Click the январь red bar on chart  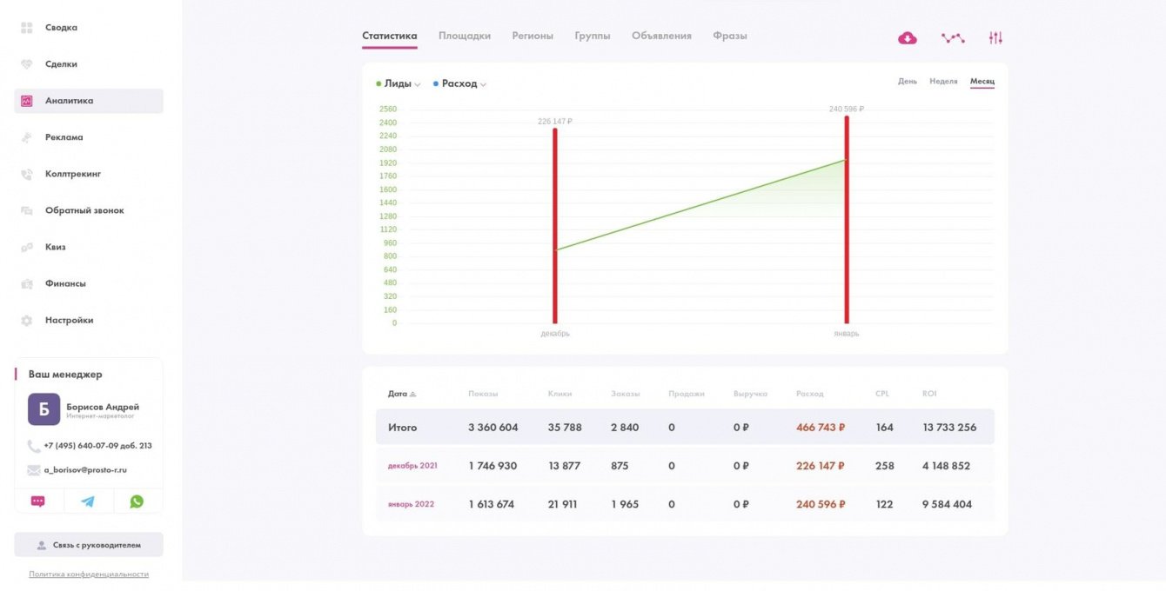click(x=846, y=219)
